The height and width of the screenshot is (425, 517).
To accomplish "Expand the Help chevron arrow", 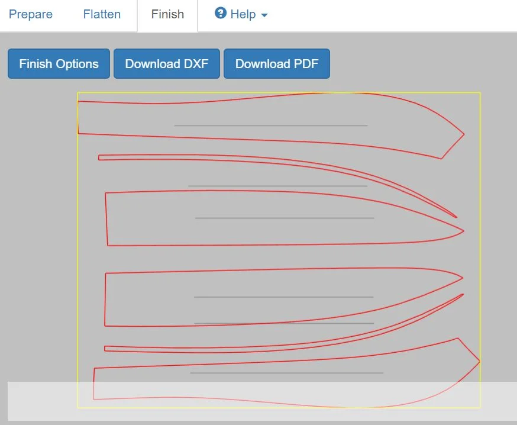I will (263, 15).
